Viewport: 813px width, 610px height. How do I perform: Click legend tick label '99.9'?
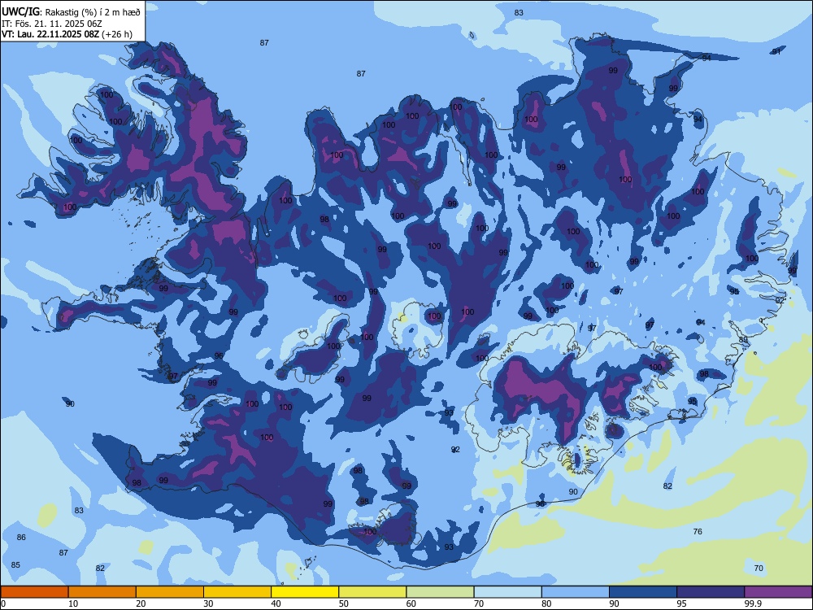click(x=753, y=603)
